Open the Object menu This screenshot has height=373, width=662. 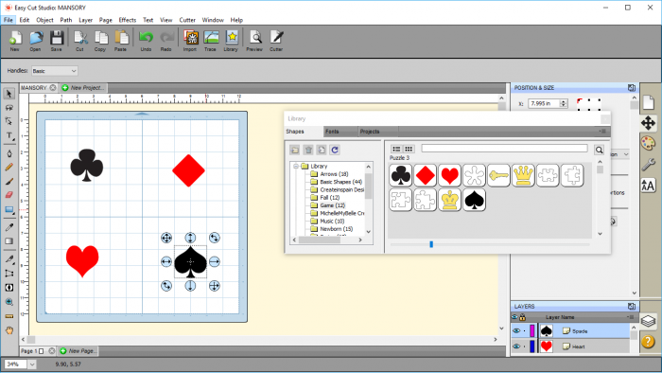click(x=44, y=20)
